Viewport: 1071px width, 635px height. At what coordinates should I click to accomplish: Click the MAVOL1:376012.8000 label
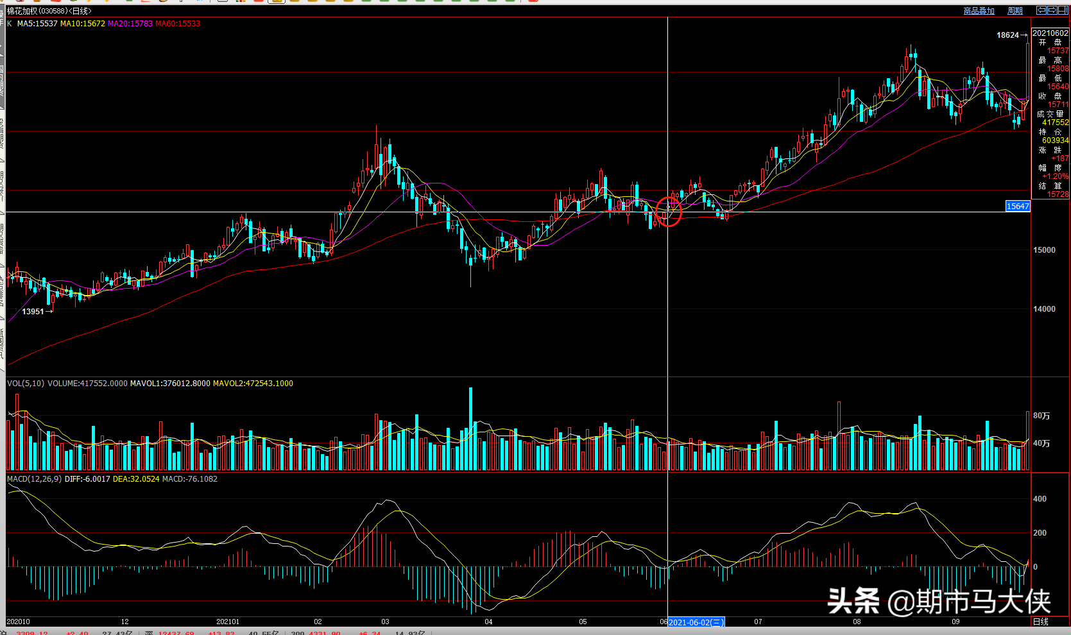[170, 384]
